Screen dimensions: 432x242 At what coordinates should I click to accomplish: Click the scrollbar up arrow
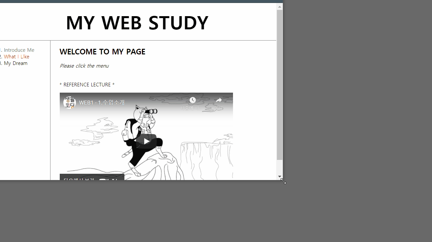click(x=280, y=7)
